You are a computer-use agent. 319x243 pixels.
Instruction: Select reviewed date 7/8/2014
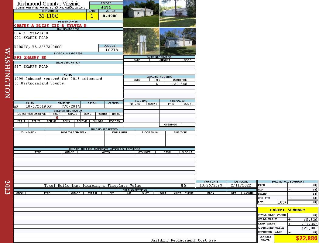[x=71, y=106]
